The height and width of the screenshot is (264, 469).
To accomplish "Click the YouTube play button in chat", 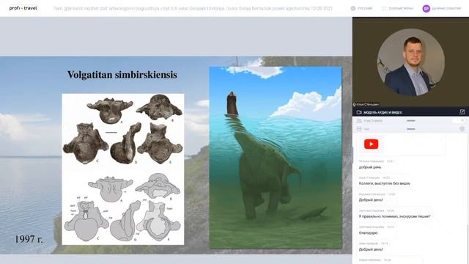I will (372, 144).
